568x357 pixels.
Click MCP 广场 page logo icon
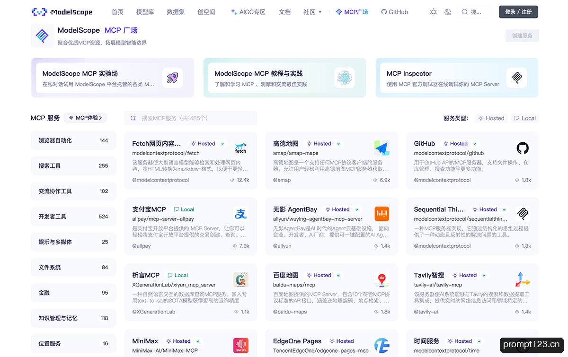pos(43,36)
